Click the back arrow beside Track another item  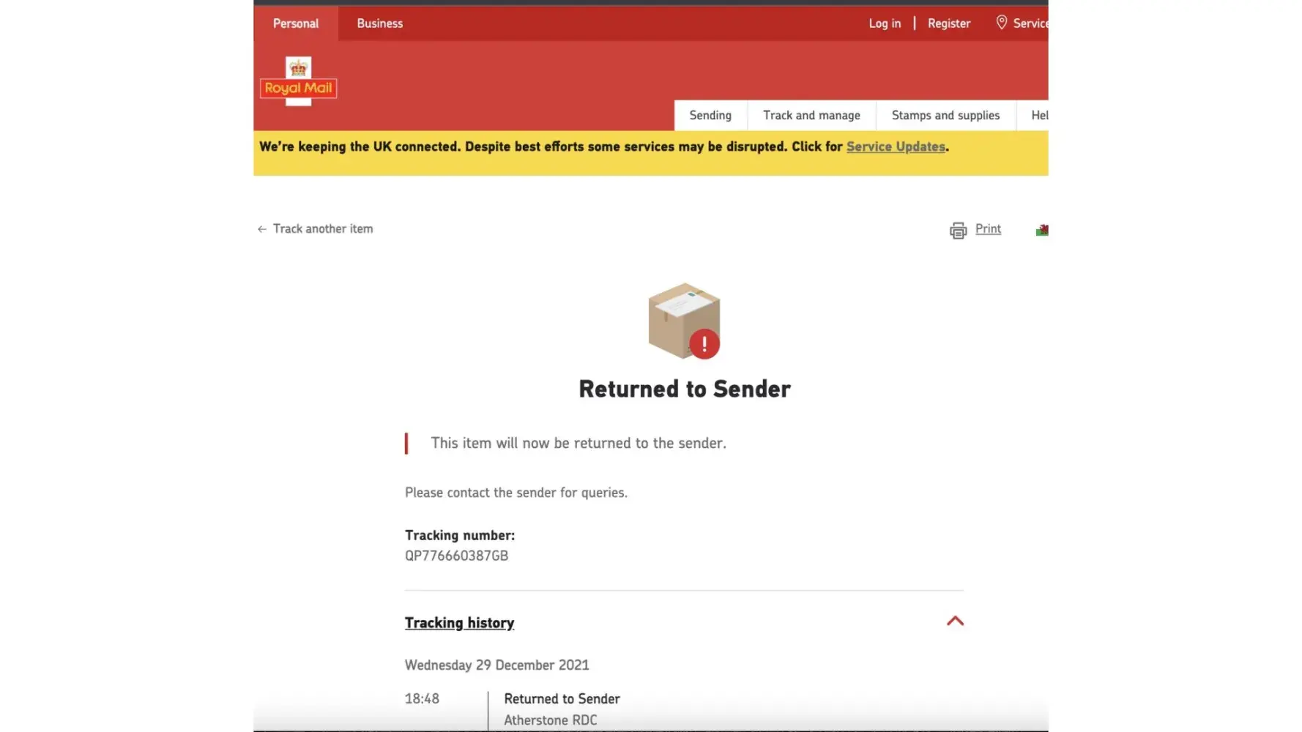pyautogui.click(x=262, y=229)
